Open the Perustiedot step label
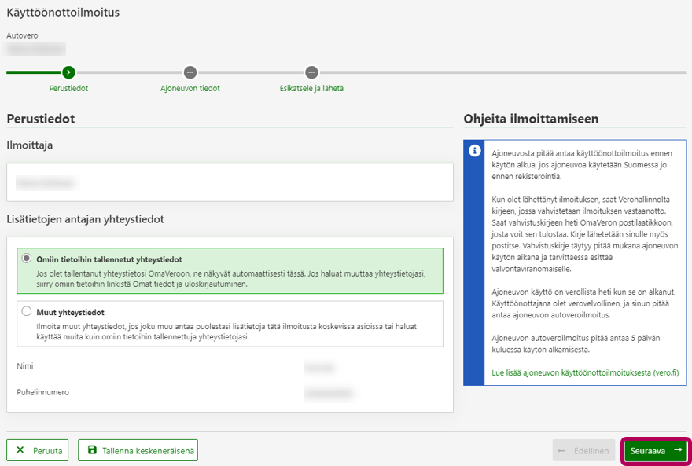 point(68,88)
